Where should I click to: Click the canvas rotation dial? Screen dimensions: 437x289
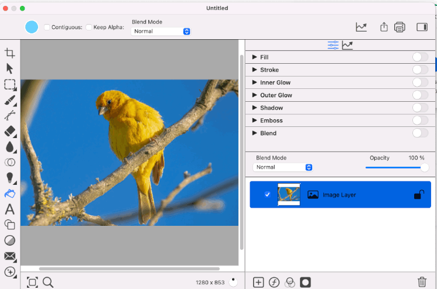[x=233, y=282]
